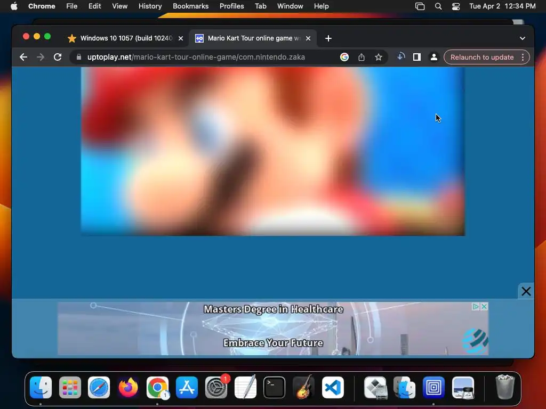This screenshot has width=546, height=409.
Task: Open the Profiles menu
Action: tap(231, 6)
